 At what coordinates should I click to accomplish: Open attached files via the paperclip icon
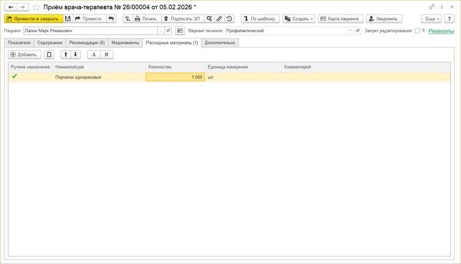[x=219, y=18]
